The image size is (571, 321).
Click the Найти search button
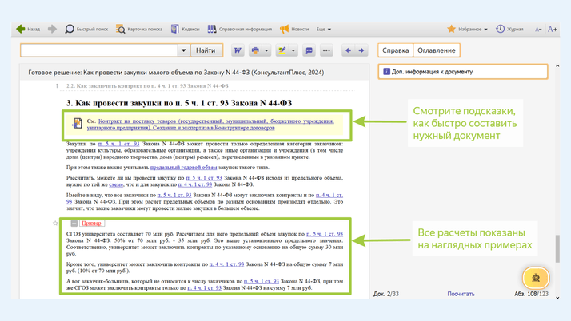point(206,50)
